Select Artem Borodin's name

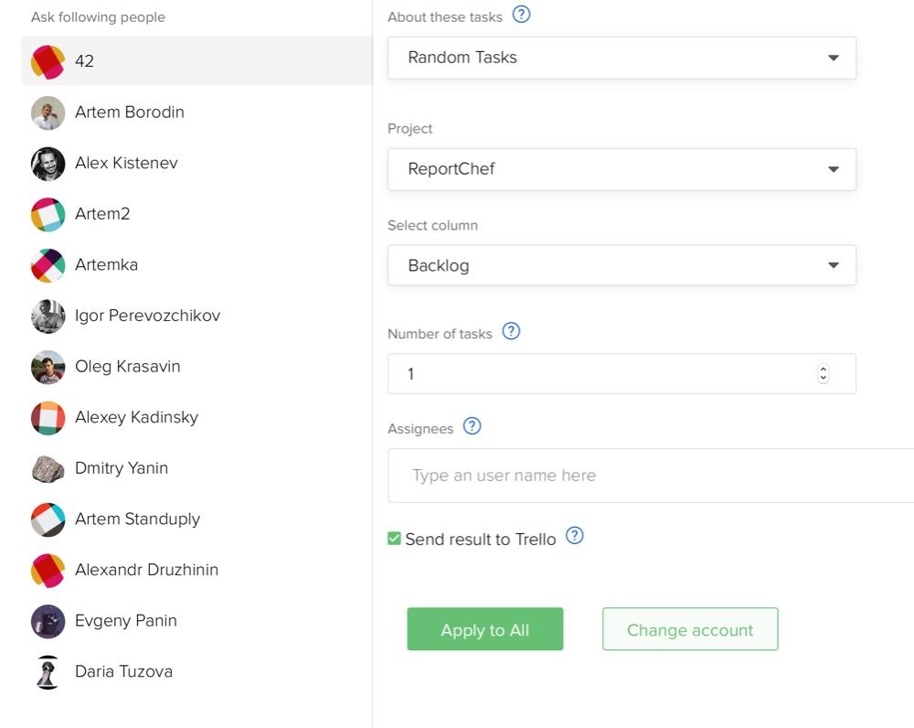(130, 112)
